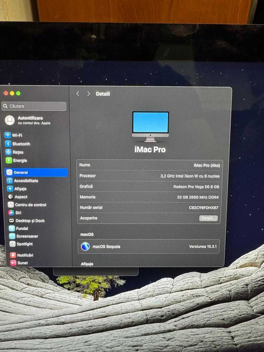Click the Memorie label

(87, 197)
